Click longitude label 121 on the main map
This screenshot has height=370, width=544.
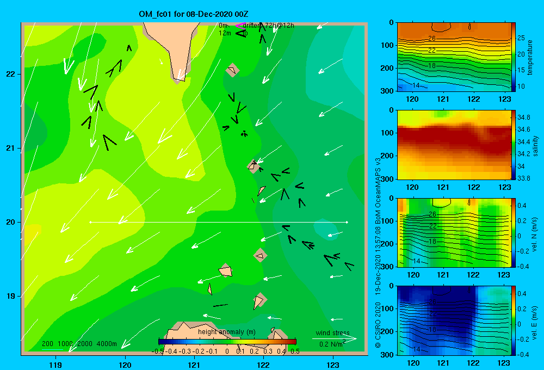194,365
